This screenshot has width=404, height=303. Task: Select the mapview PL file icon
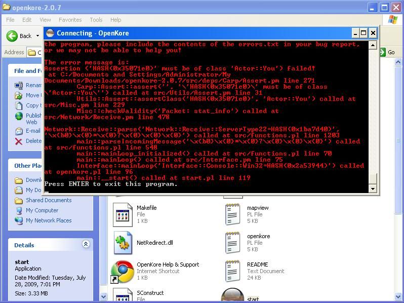coord(233,214)
